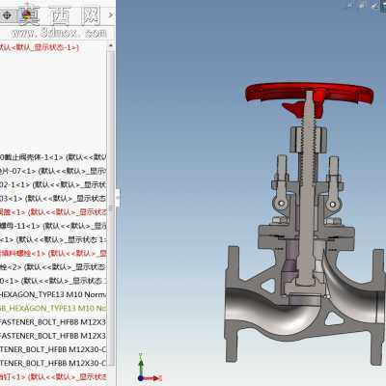Select the 栓<2> component row

click(53, 267)
